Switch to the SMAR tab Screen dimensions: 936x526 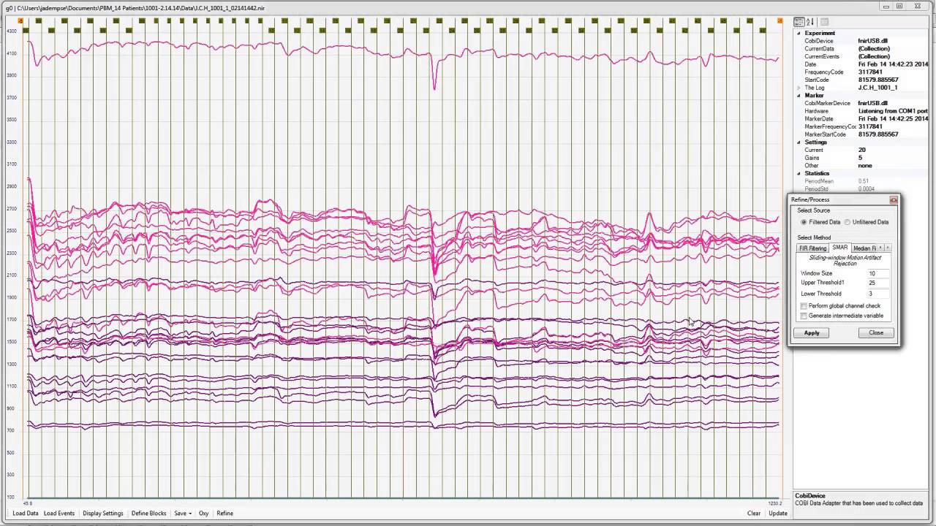tap(840, 248)
